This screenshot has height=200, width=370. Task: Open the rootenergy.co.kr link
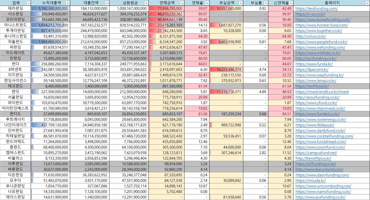[321, 120]
